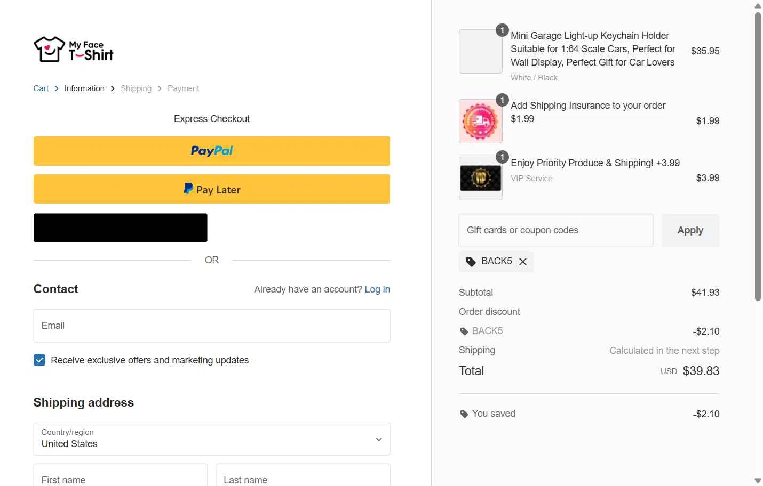Viewport: 763px width, 486px height.
Task: Click Add Shipping Insurance item title
Action: 588,112
